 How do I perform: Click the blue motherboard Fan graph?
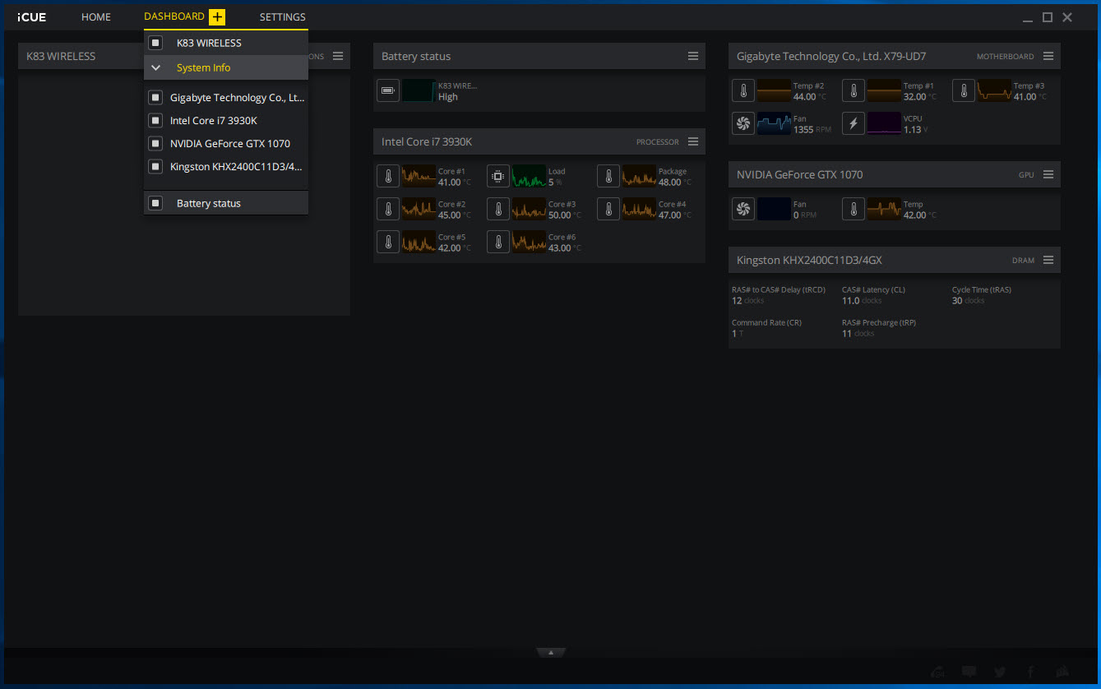pyautogui.click(x=774, y=123)
